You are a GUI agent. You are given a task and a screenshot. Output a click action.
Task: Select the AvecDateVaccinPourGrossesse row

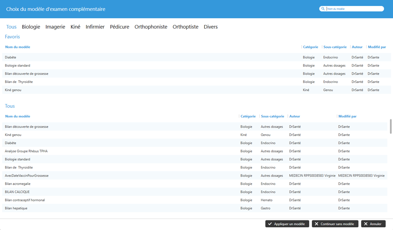[27, 176]
